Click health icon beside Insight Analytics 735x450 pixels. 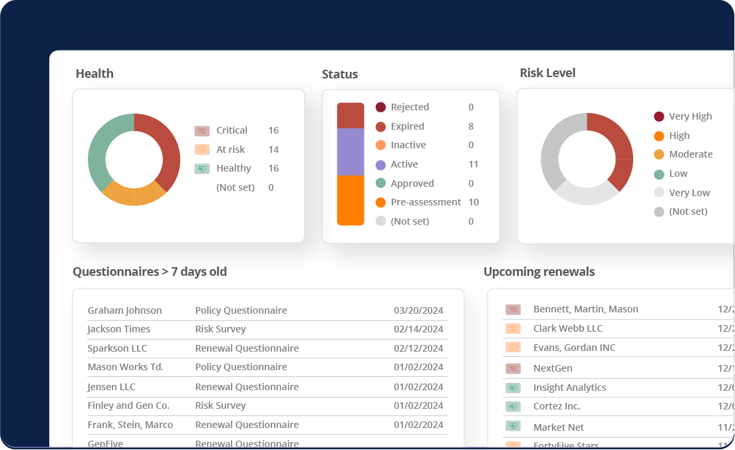coord(513,388)
